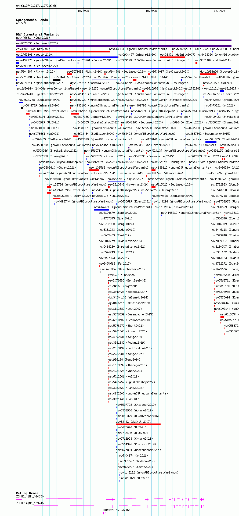Open variant nsv4766814 (Quan2021) label

(33, 38)
